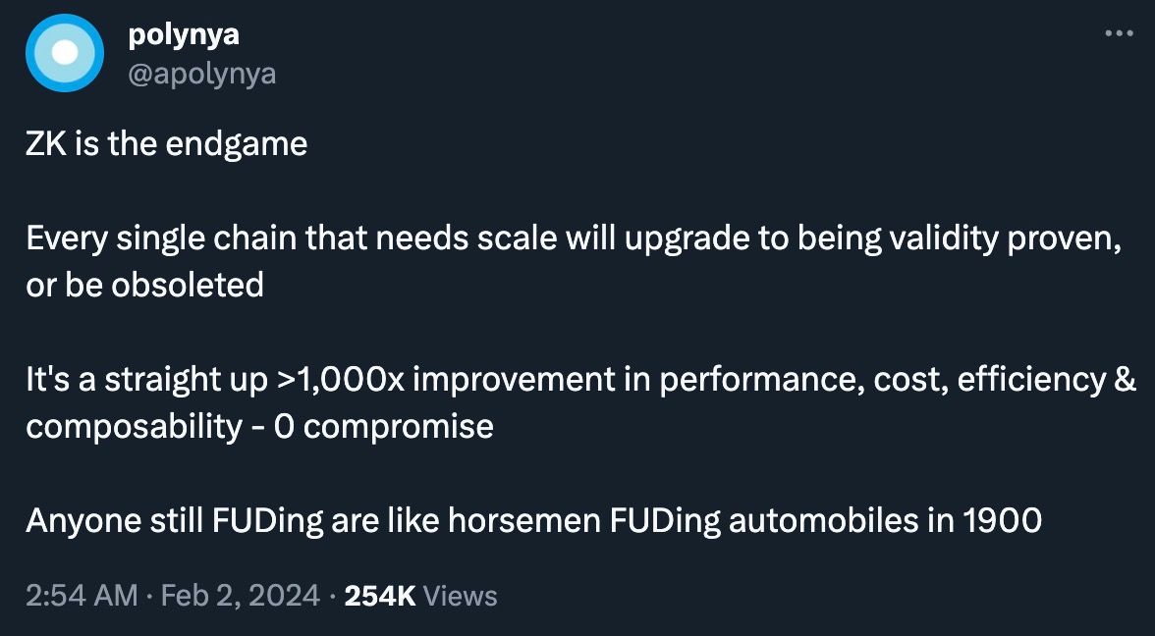1155x636 pixels.
Task: Click the line "ZK is the endgame"
Action: coord(166,144)
